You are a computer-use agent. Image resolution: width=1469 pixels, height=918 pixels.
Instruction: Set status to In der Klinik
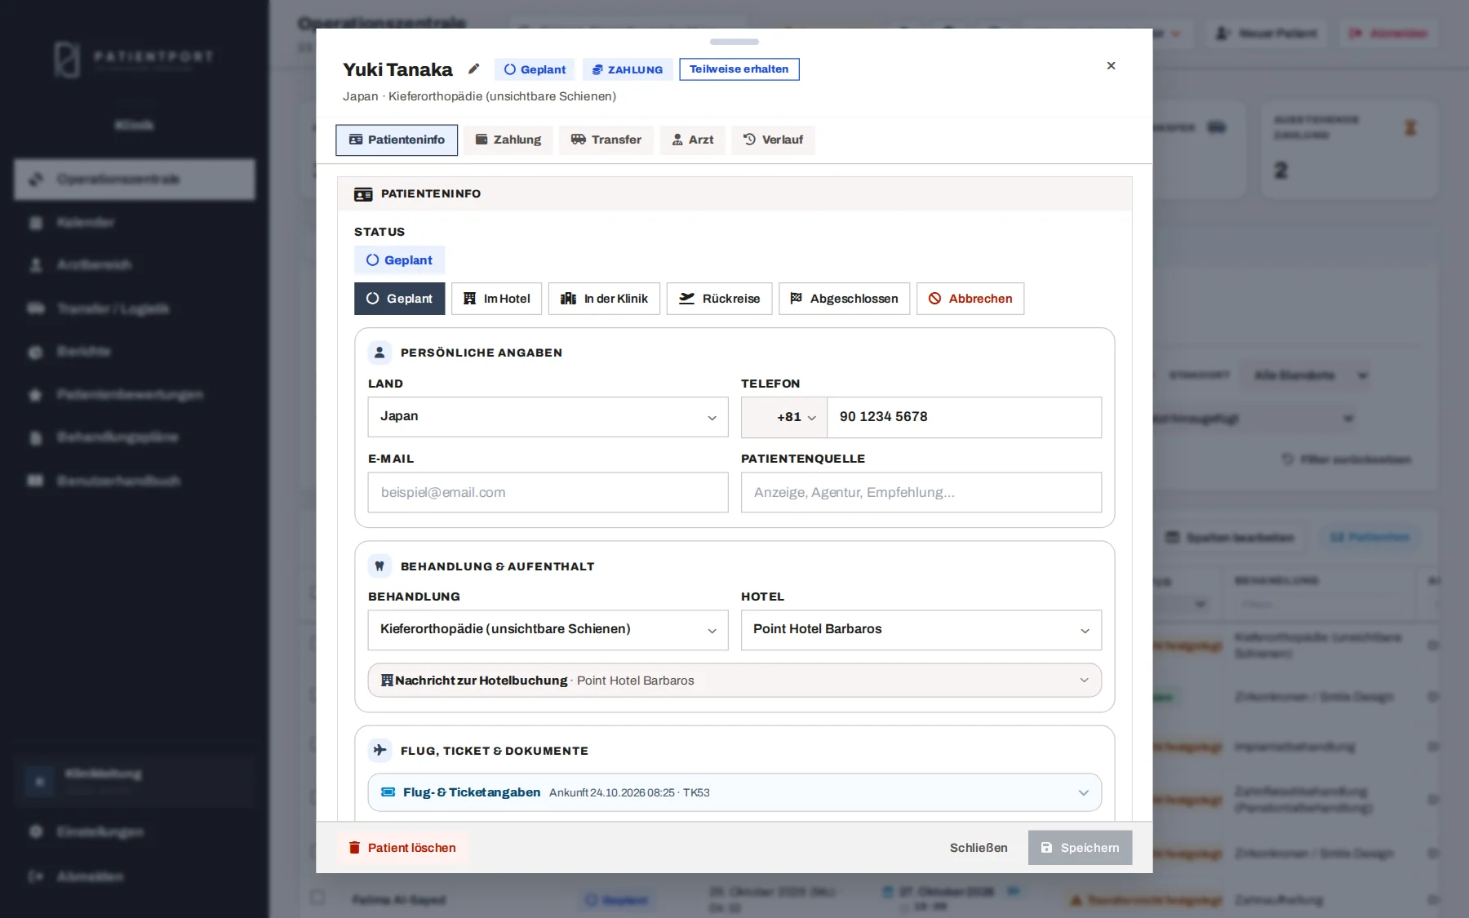(x=604, y=299)
